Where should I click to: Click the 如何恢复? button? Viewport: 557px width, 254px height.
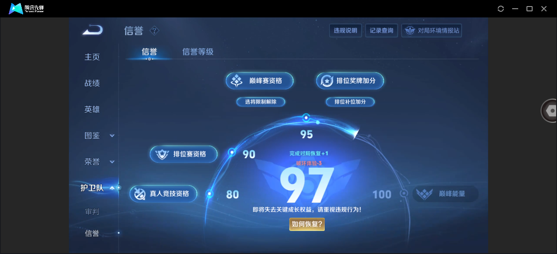pos(307,224)
